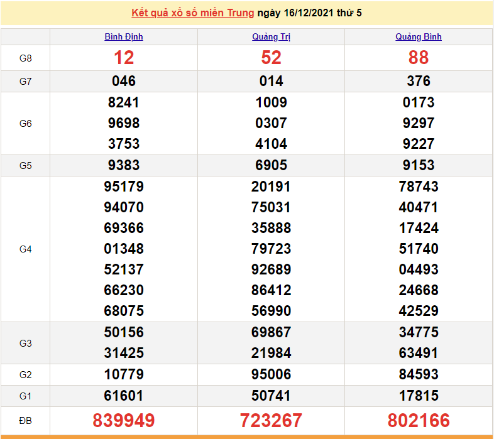Open the Bình Định province link
This screenshot has width=494, height=439.
pyautogui.click(x=124, y=37)
